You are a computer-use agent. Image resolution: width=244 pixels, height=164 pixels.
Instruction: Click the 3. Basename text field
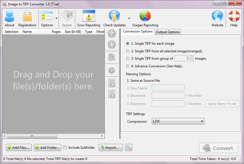click(168, 96)
